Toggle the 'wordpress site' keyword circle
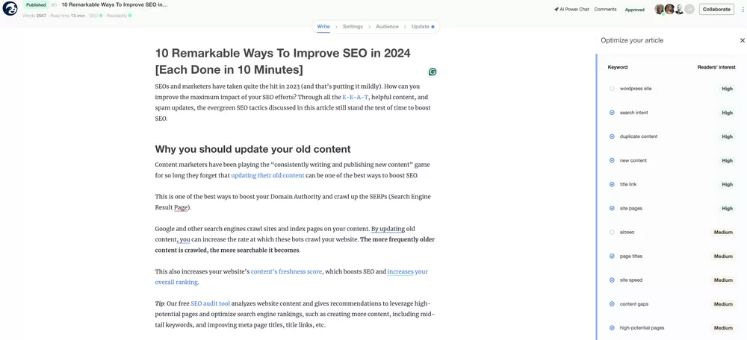747x340 pixels. (612, 89)
